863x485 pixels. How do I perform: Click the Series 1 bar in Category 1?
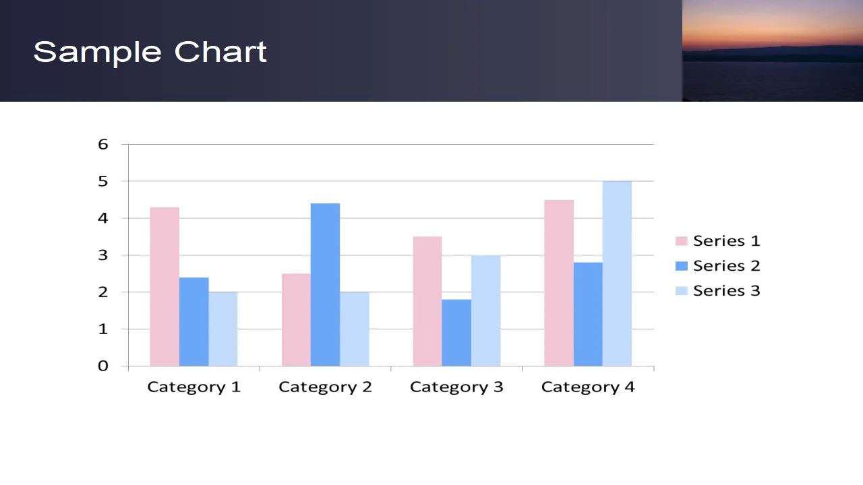click(x=165, y=287)
